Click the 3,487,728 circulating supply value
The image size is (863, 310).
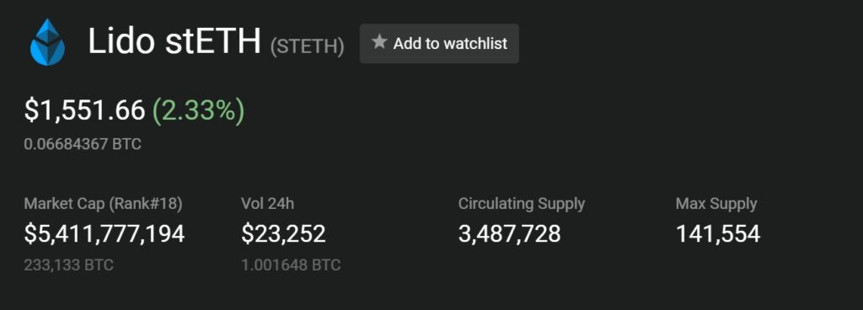tap(510, 233)
